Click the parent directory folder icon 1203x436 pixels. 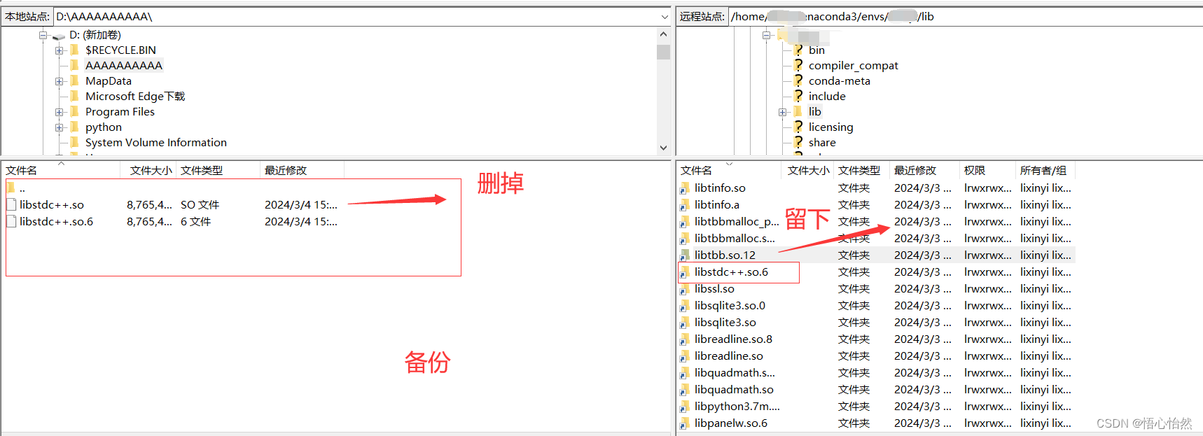tap(11, 188)
